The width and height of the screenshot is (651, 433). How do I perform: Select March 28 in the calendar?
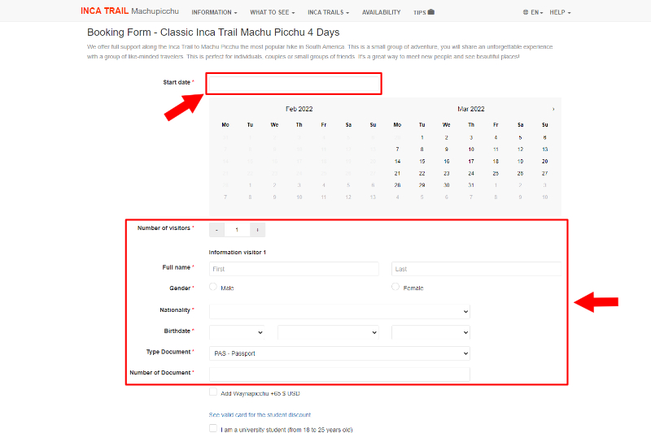click(397, 185)
